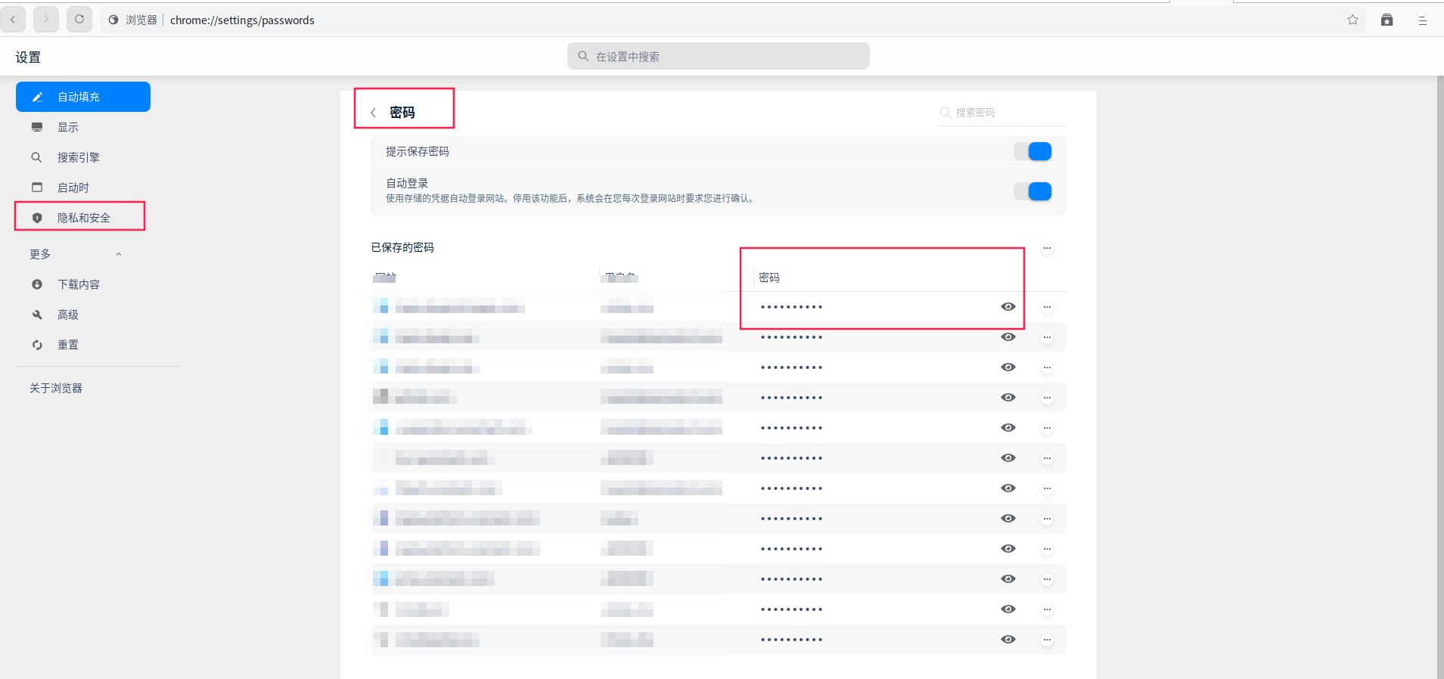Open 重置 settings in sidebar
Screen dimensions: 1444x679
(x=83, y=345)
